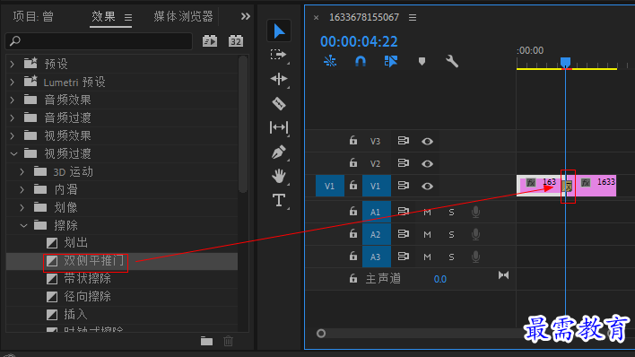Viewport: 635px width, 357px height.
Task: Toggle lock on master track 主声道
Action: (x=353, y=278)
